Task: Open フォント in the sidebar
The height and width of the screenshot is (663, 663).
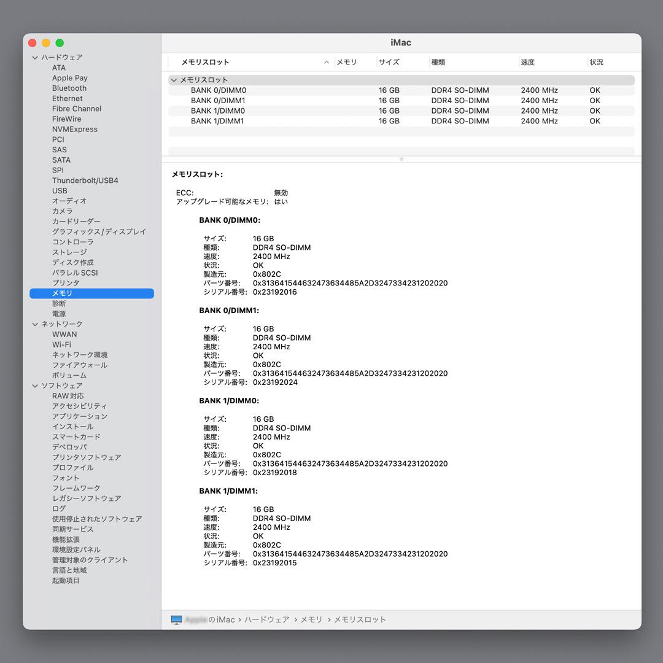Action: pyautogui.click(x=66, y=478)
